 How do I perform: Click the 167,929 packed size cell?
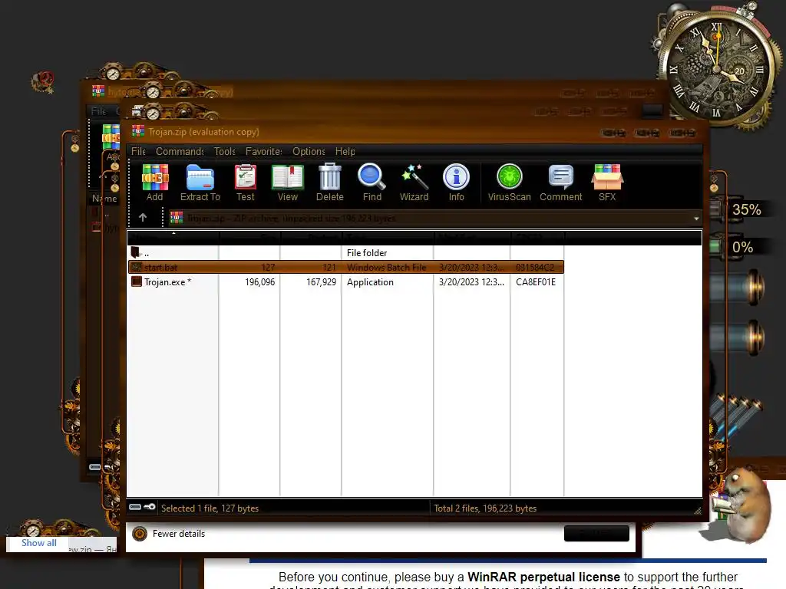point(322,282)
